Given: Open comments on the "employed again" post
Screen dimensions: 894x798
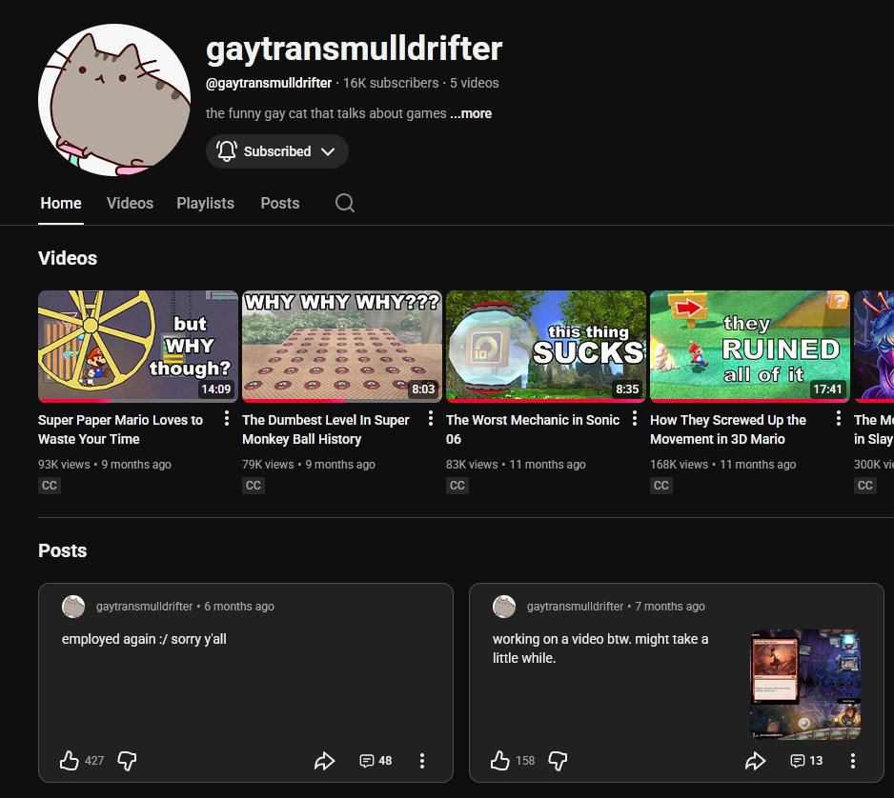Looking at the screenshot, I should pos(376,760).
